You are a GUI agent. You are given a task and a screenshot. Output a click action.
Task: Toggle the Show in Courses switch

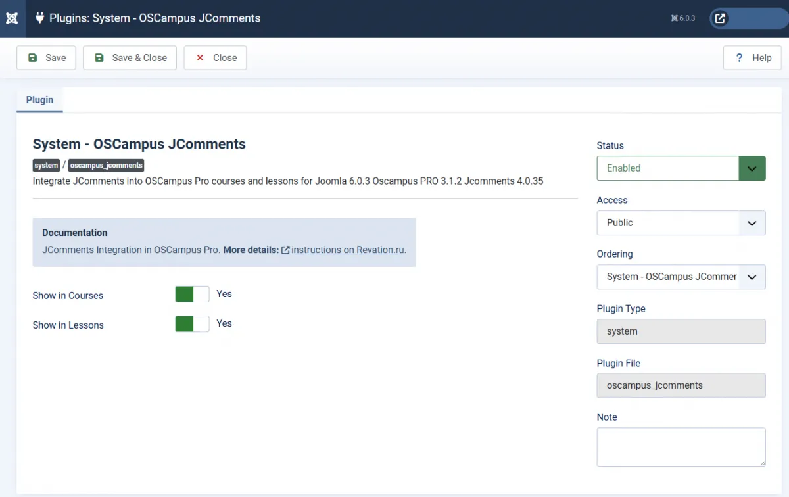pyautogui.click(x=192, y=294)
